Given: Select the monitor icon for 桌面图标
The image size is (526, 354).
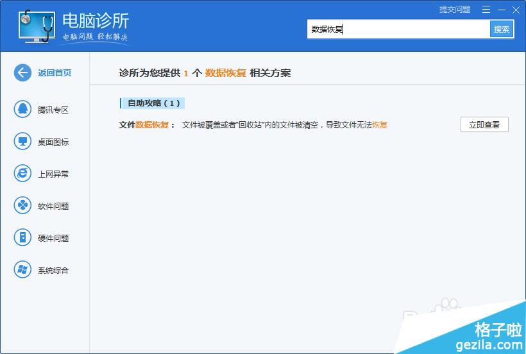Looking at the screenshot, I should click(22, 142).
